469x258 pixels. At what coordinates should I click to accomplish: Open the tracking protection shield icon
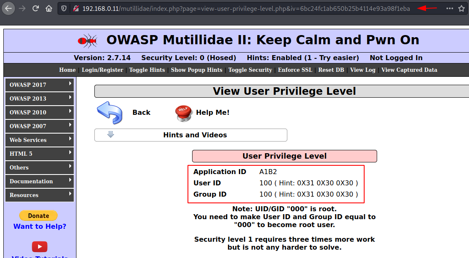click(x=64, y=9)
